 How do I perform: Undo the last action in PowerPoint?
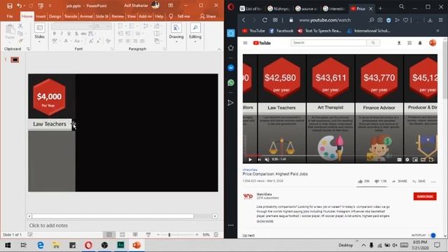click(19, 6)
